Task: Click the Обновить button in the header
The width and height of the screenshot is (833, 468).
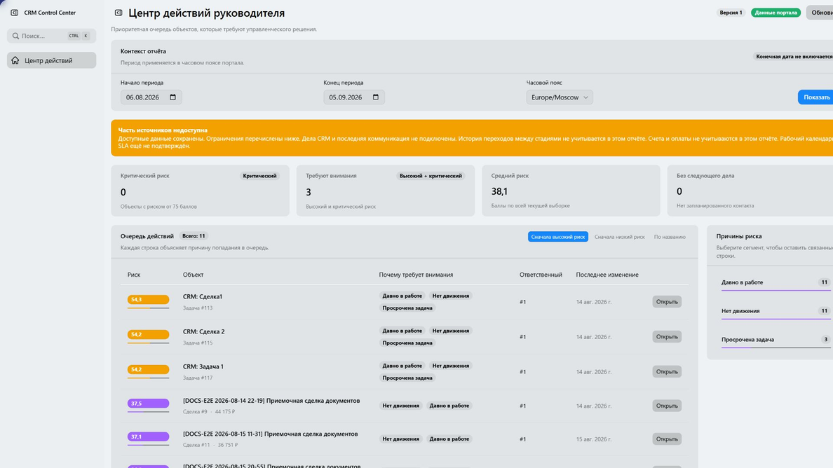Action: [x=820, y=13]
